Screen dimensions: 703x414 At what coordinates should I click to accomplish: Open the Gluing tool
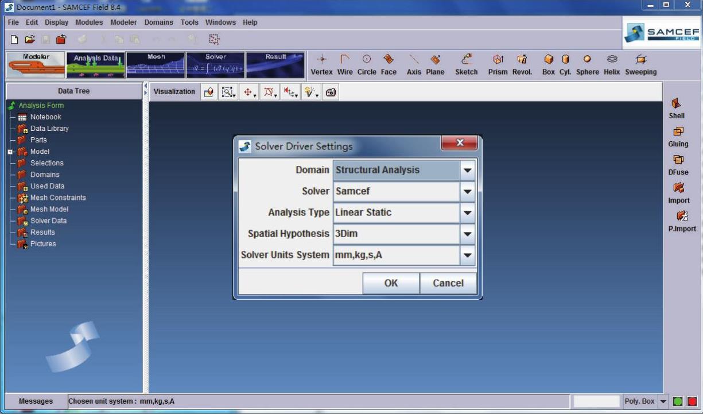pyautogui.click(x=678, y=136)
